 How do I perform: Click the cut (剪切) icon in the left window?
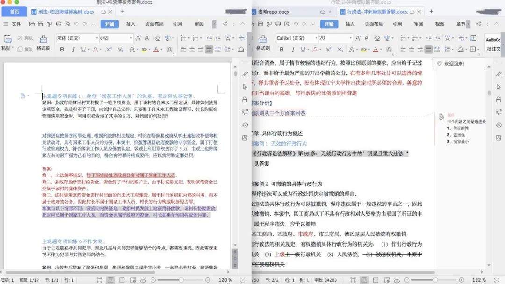(x=20, y=38)
